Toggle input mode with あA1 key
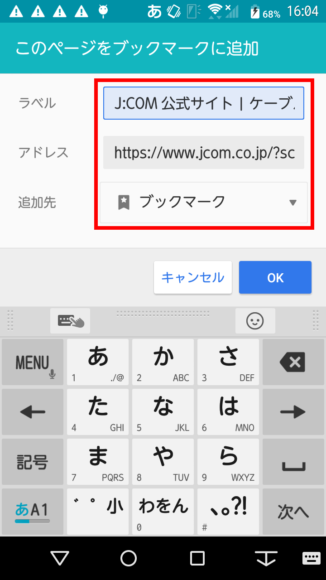This screenshot has width=326, height=580. coord(33,512)
